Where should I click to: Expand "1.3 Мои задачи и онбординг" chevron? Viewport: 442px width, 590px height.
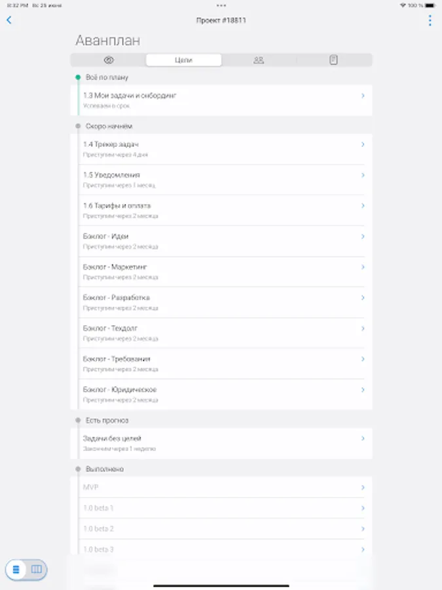[363, 96]
